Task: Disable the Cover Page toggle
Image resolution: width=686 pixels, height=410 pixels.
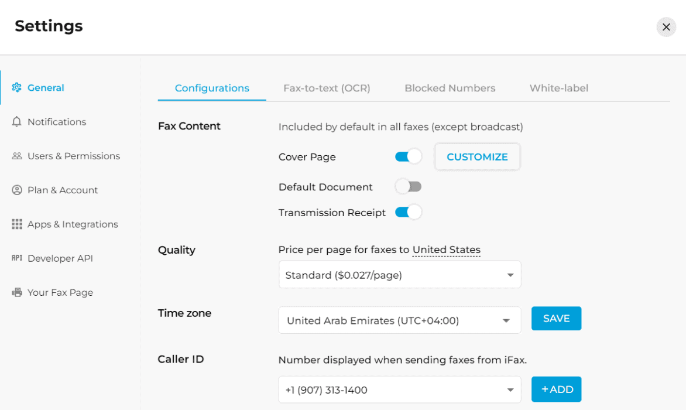Action: (x=408, y=156)
